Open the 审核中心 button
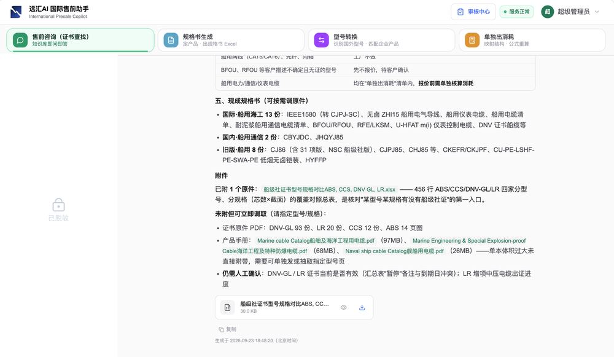 [x=473, y=12]
